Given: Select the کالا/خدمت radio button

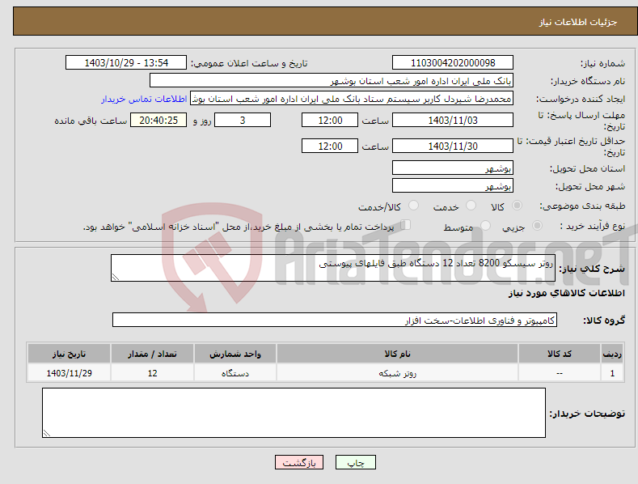Looking at the screenshot, I should (413, 206).
